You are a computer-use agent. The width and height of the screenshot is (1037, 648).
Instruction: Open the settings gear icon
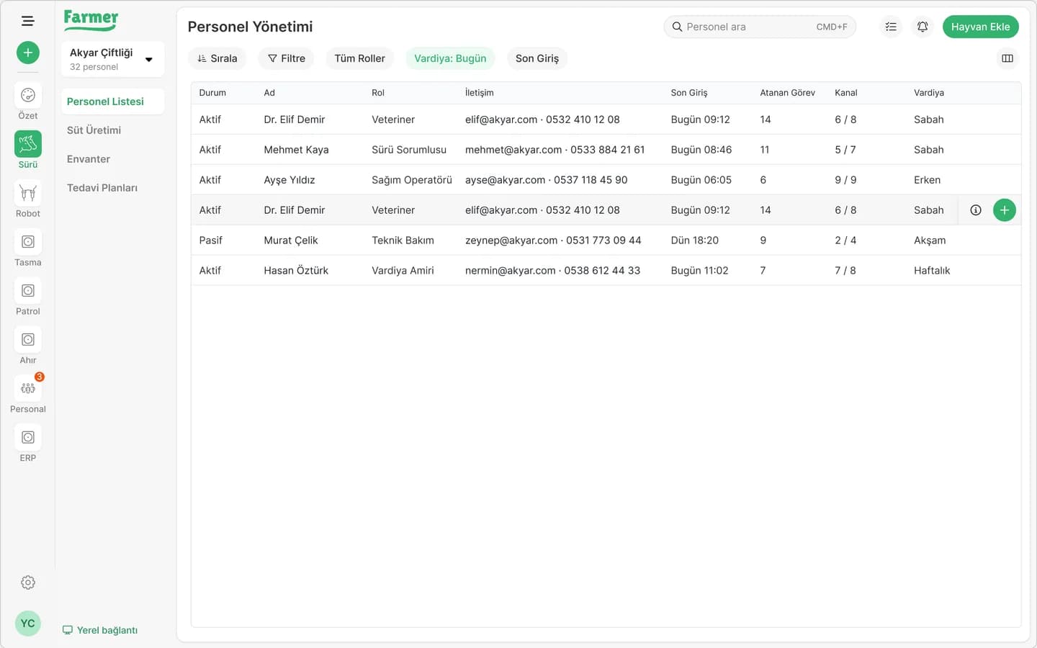coord(27,582)
